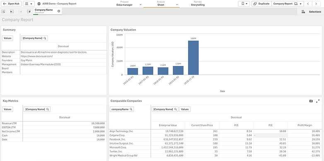
Task: Click the Current Share Price column header
Action: (202, 125)
